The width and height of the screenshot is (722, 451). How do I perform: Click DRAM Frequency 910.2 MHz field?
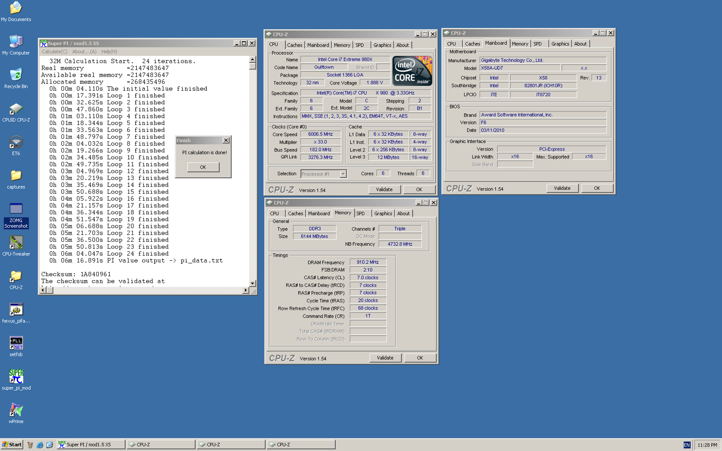click(368, 262)
